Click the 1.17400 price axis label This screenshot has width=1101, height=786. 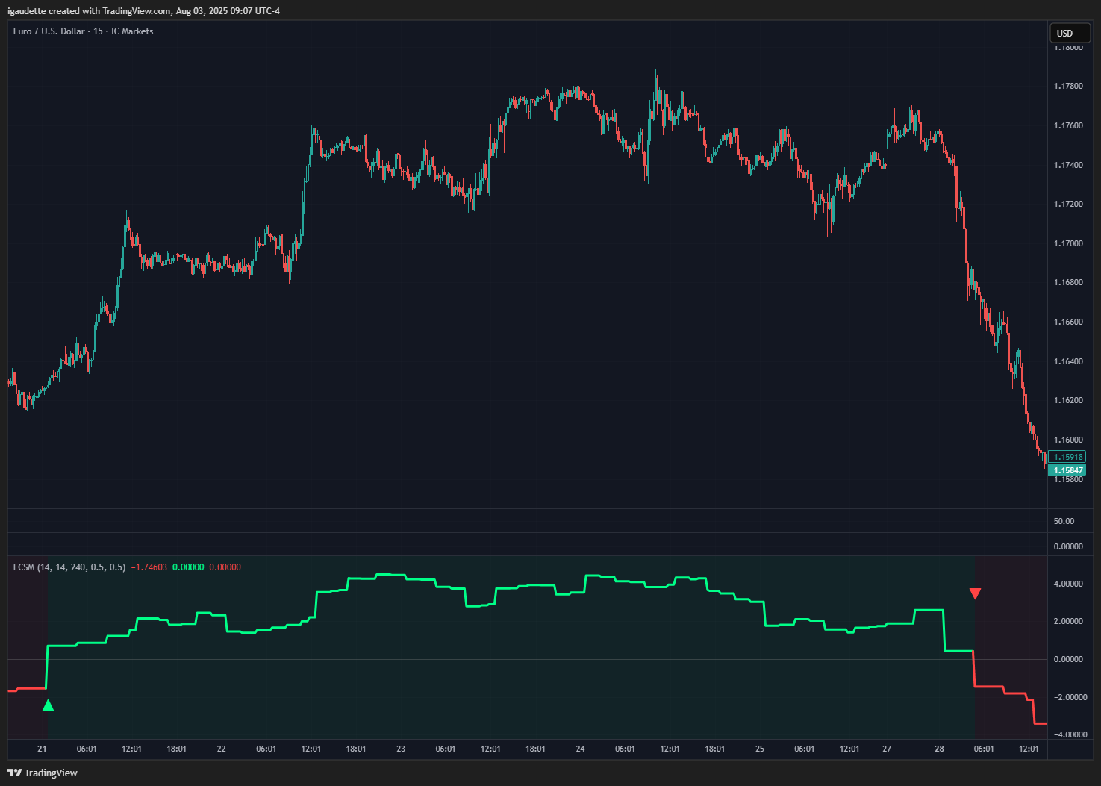coord(1068,165)
